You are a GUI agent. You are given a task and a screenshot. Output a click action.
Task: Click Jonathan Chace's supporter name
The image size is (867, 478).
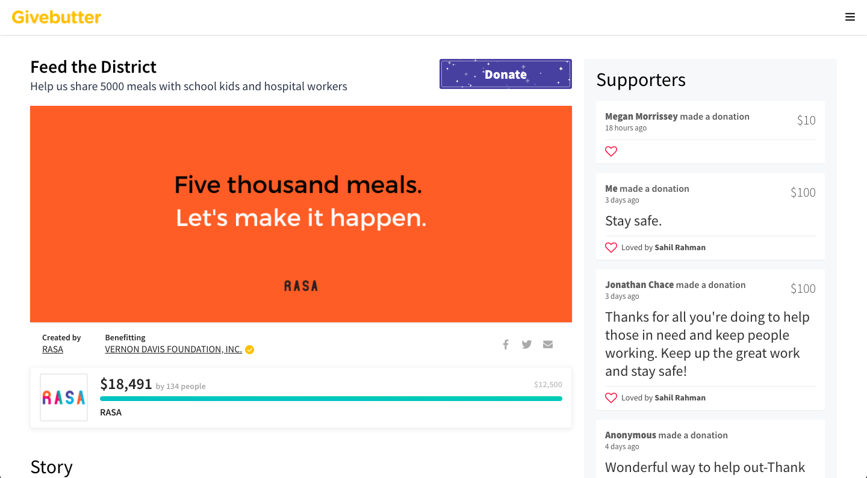coord(639,285)
